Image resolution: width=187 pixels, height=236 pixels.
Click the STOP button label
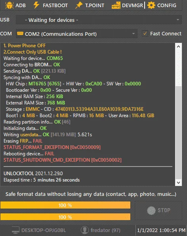pos(164,210)
